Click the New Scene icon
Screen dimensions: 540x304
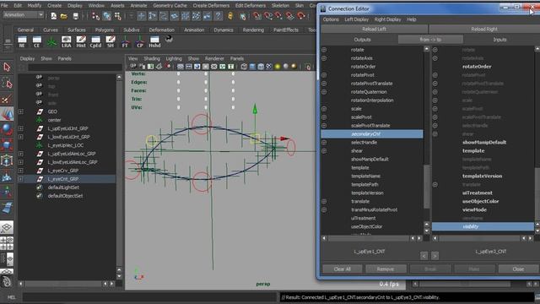pos(54,15)
